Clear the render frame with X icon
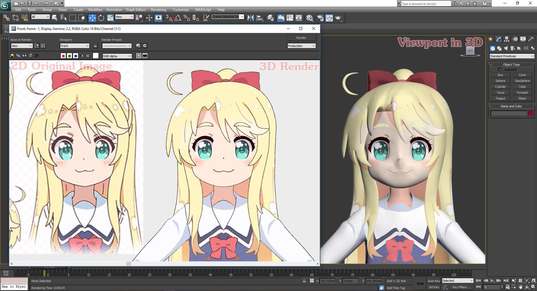 [x=37, y=56]
